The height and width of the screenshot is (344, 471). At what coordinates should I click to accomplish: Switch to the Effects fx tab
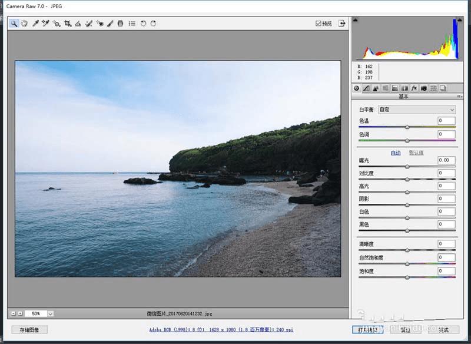414,88
